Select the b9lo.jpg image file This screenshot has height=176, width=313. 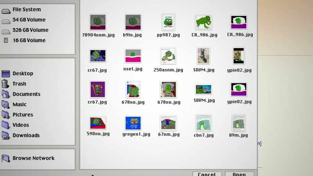[x=133, y=22]
